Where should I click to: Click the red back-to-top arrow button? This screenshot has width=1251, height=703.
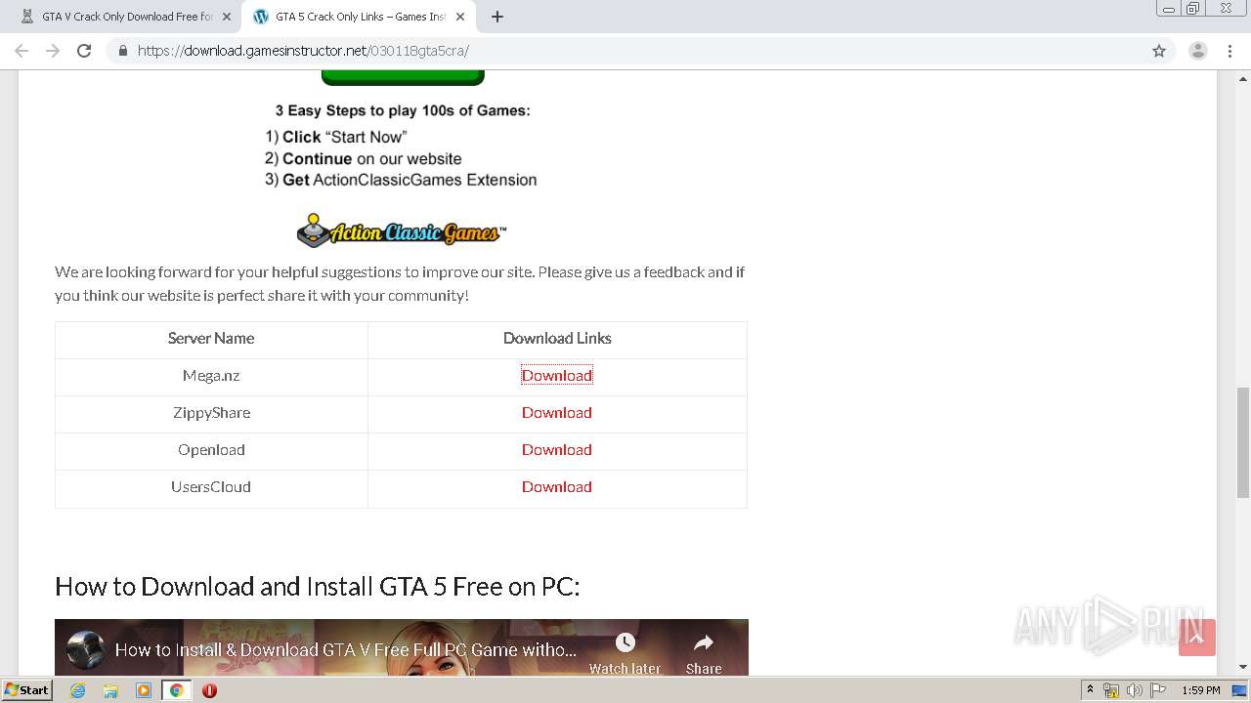tap(1197, 638)
